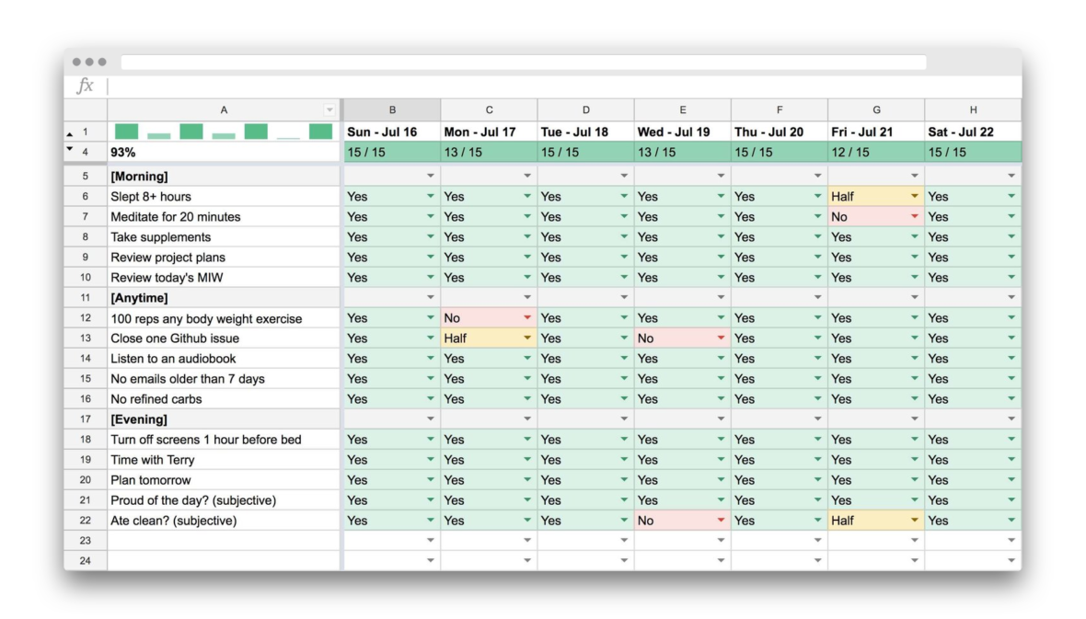Select column G by its header
The width and height of the screenshot is (1086, 619).
tap(875, 109)
